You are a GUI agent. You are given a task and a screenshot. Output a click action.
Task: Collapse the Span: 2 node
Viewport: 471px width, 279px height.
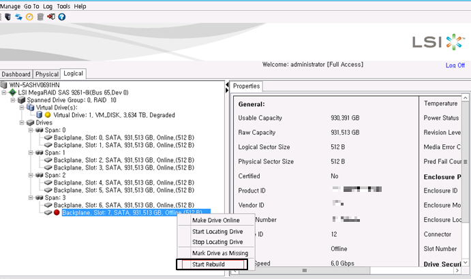[31, 175]
